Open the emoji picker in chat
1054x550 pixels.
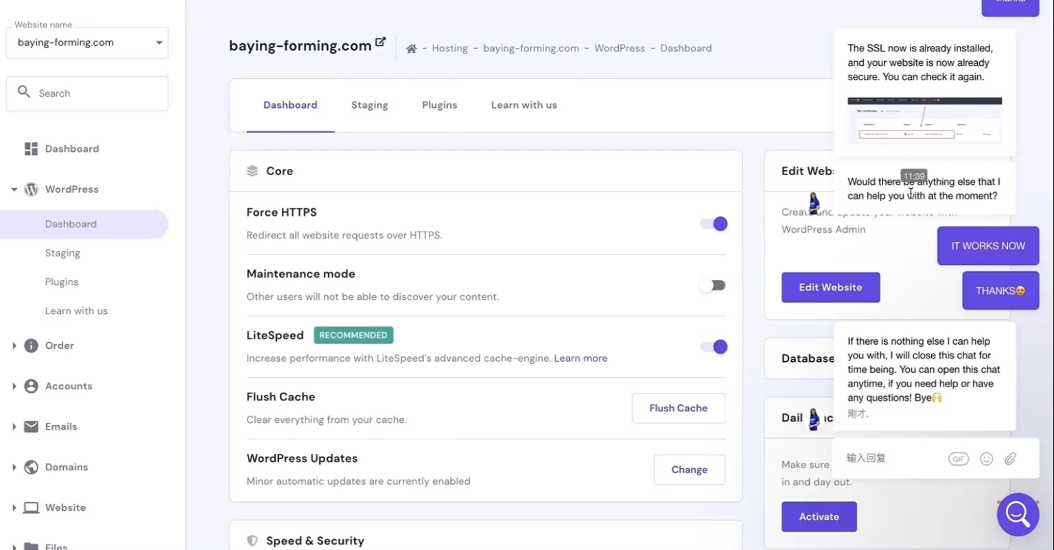point(986,459)
